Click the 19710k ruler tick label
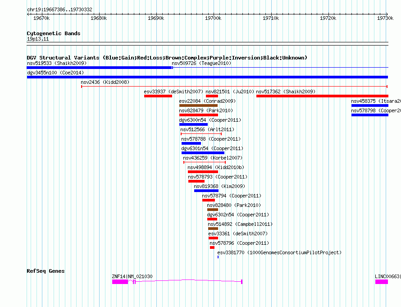Viewport: 401px width, 307px height. [271, 18]
